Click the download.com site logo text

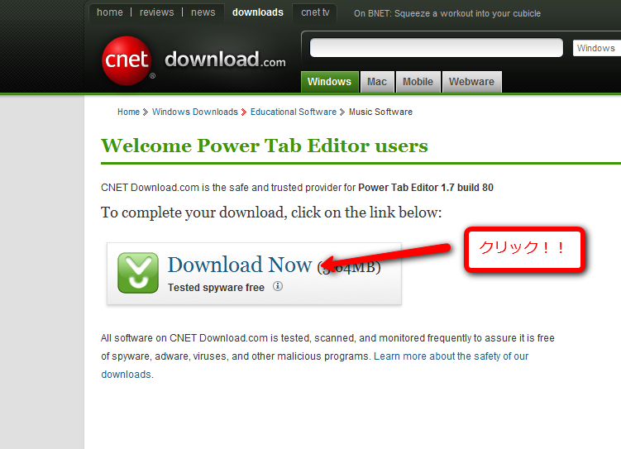[225, 60]
